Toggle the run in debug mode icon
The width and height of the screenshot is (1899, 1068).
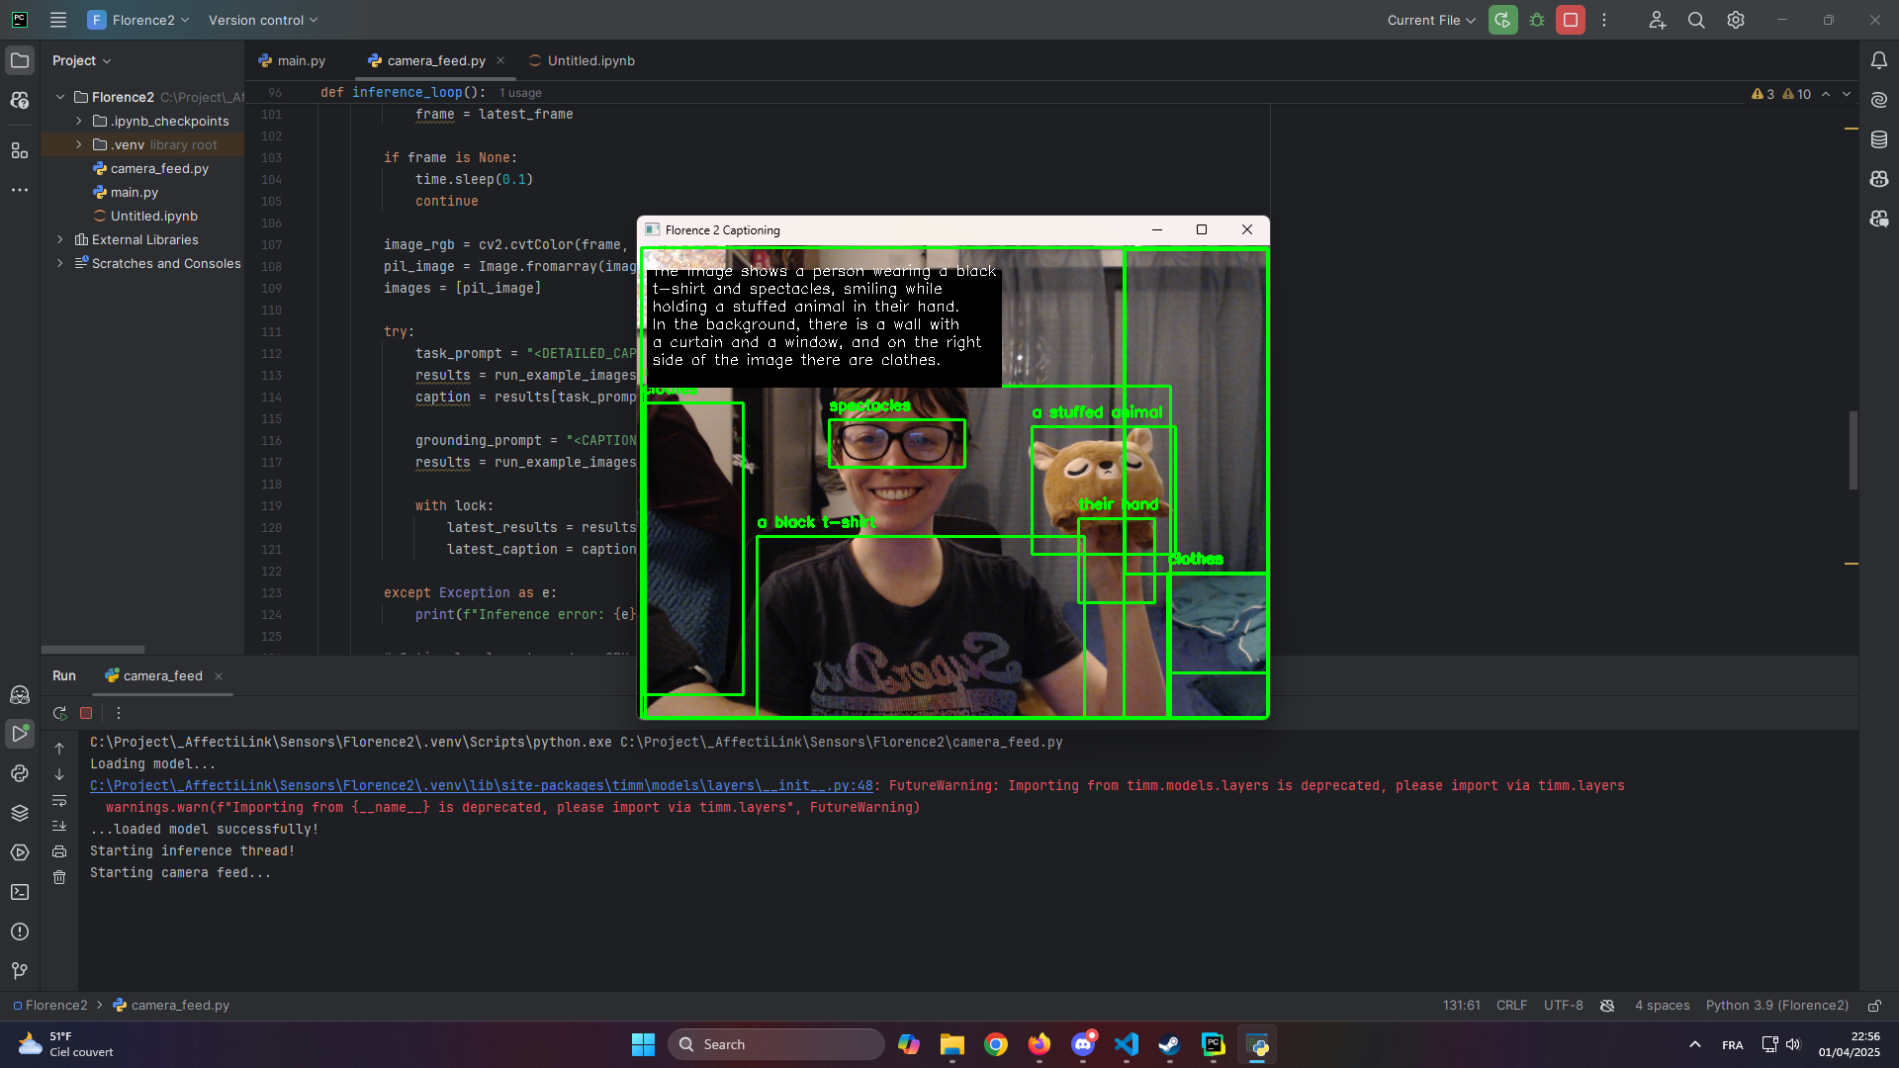pyautogui.click(x=1536, y=20)
